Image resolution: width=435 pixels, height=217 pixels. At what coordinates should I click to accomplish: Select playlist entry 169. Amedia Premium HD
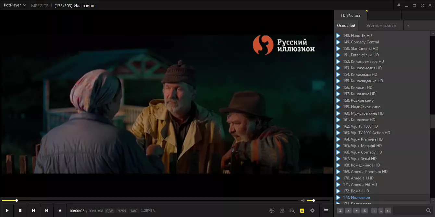click(x=382, y=172)
